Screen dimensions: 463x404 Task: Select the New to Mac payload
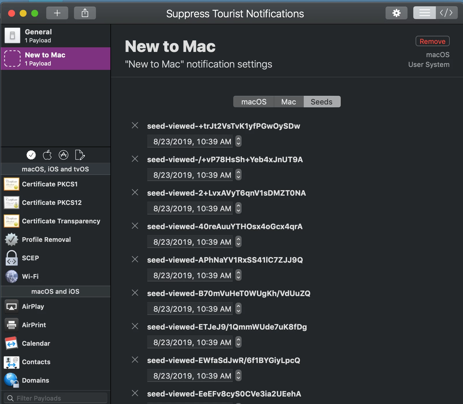pos(55,59)
